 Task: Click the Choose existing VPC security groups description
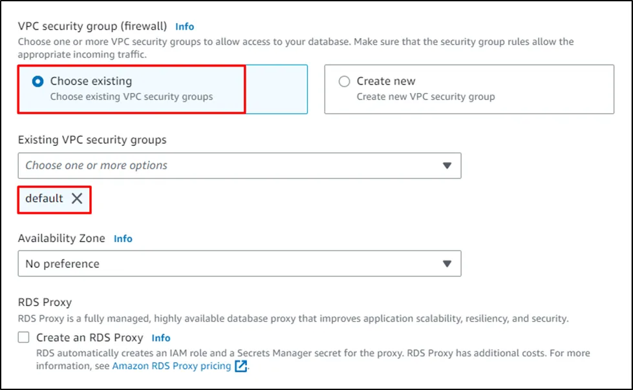pos(131,97)
